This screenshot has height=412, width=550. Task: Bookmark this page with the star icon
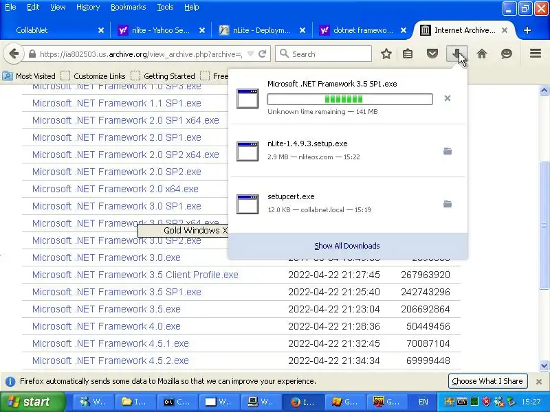pyautogui.click(x=386, y=54)
